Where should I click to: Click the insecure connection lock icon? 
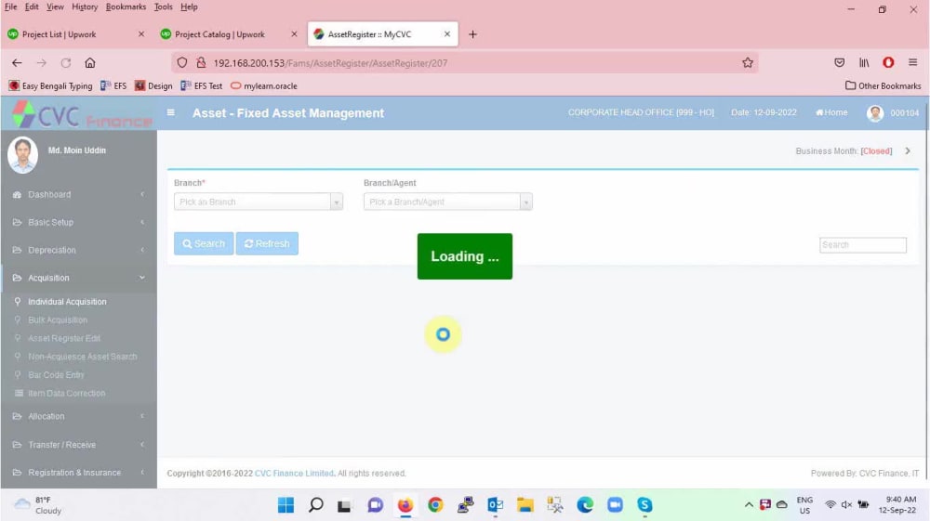click(201, 63)
